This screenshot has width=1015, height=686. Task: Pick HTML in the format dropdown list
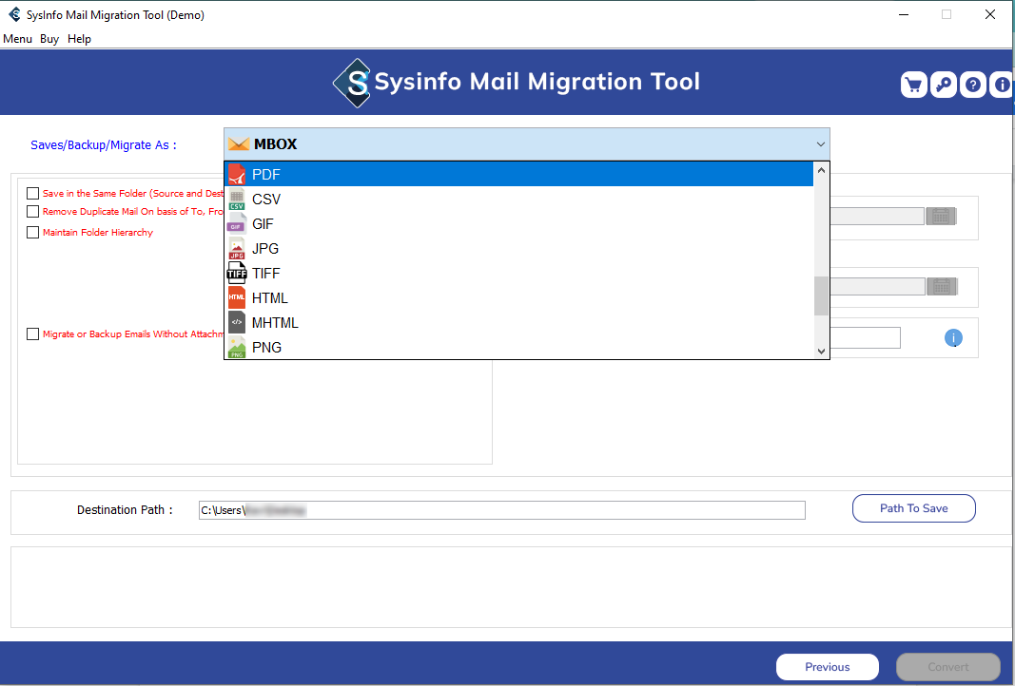point(270,298)
